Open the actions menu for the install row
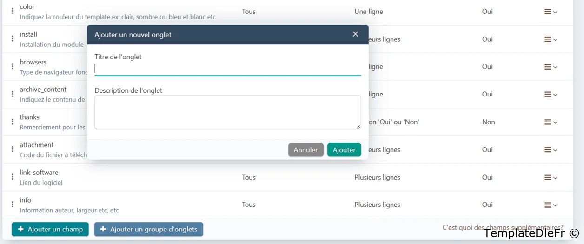 551,39
